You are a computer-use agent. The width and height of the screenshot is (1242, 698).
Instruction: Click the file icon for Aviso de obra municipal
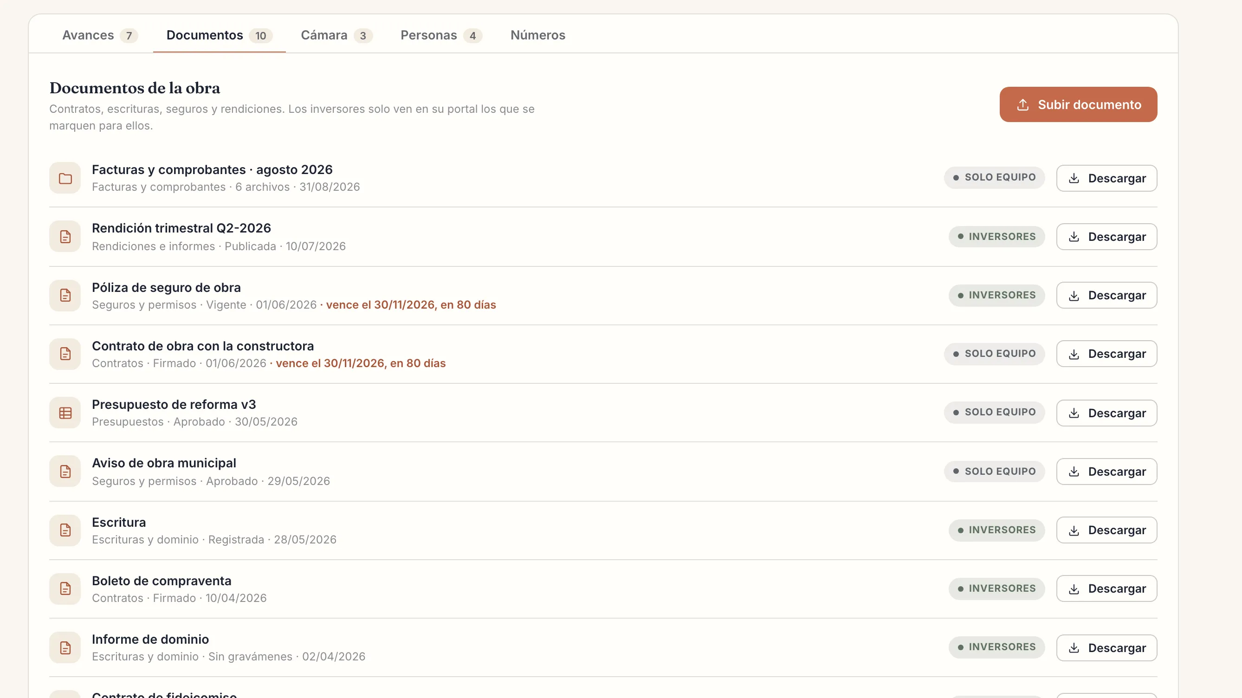(x=65, y=472)
